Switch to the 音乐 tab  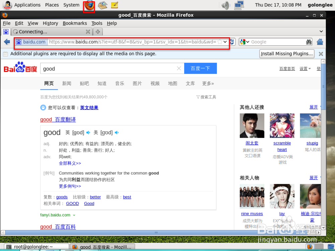tap(120, 83)
